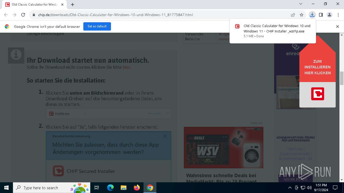View site information lock icon

click(34, 15)
